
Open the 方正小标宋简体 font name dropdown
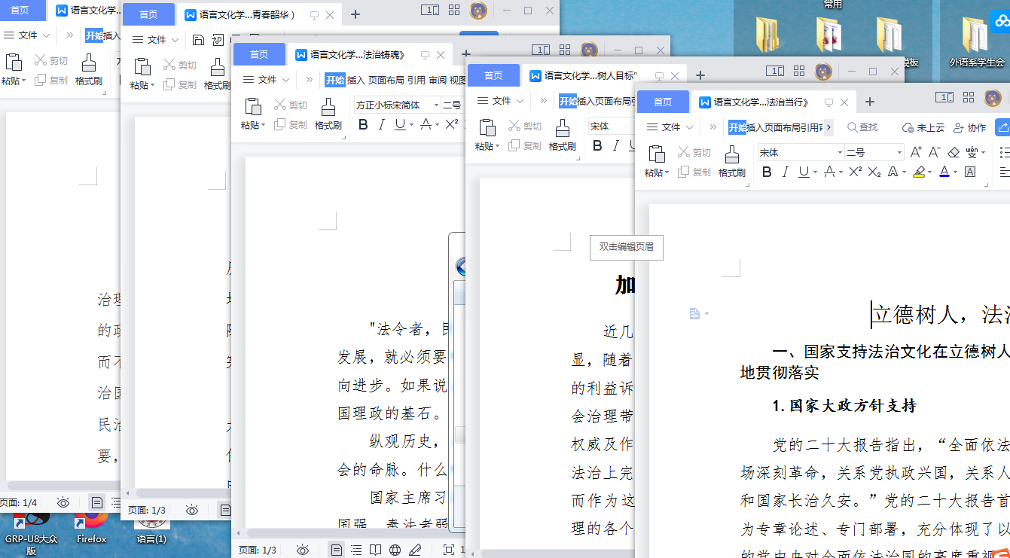pyautogui.click(x=435, y=105)
